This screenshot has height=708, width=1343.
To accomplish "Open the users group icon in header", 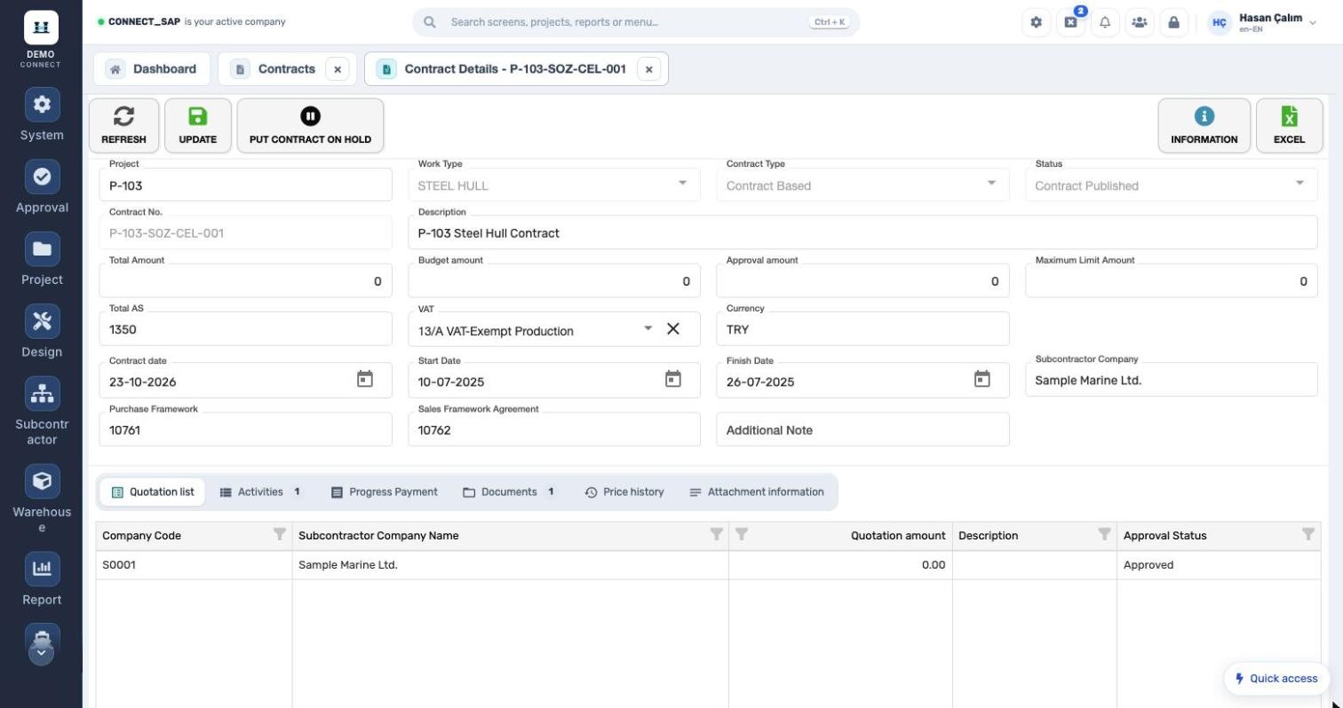I will click(1140, 22).
